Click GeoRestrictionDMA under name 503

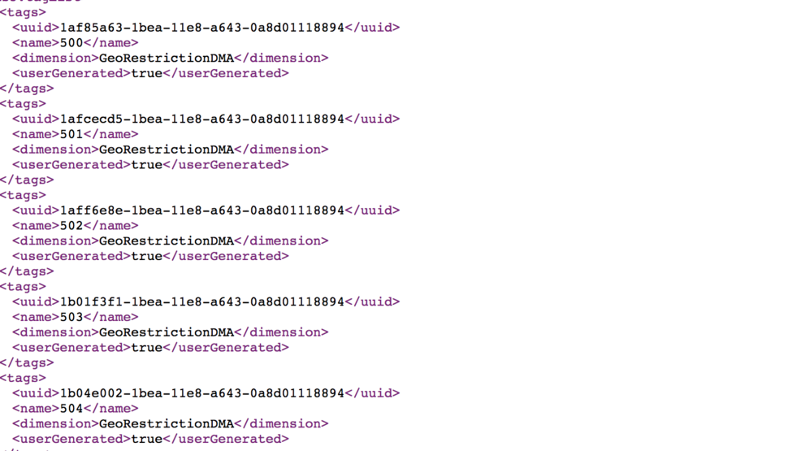(167, 332)
